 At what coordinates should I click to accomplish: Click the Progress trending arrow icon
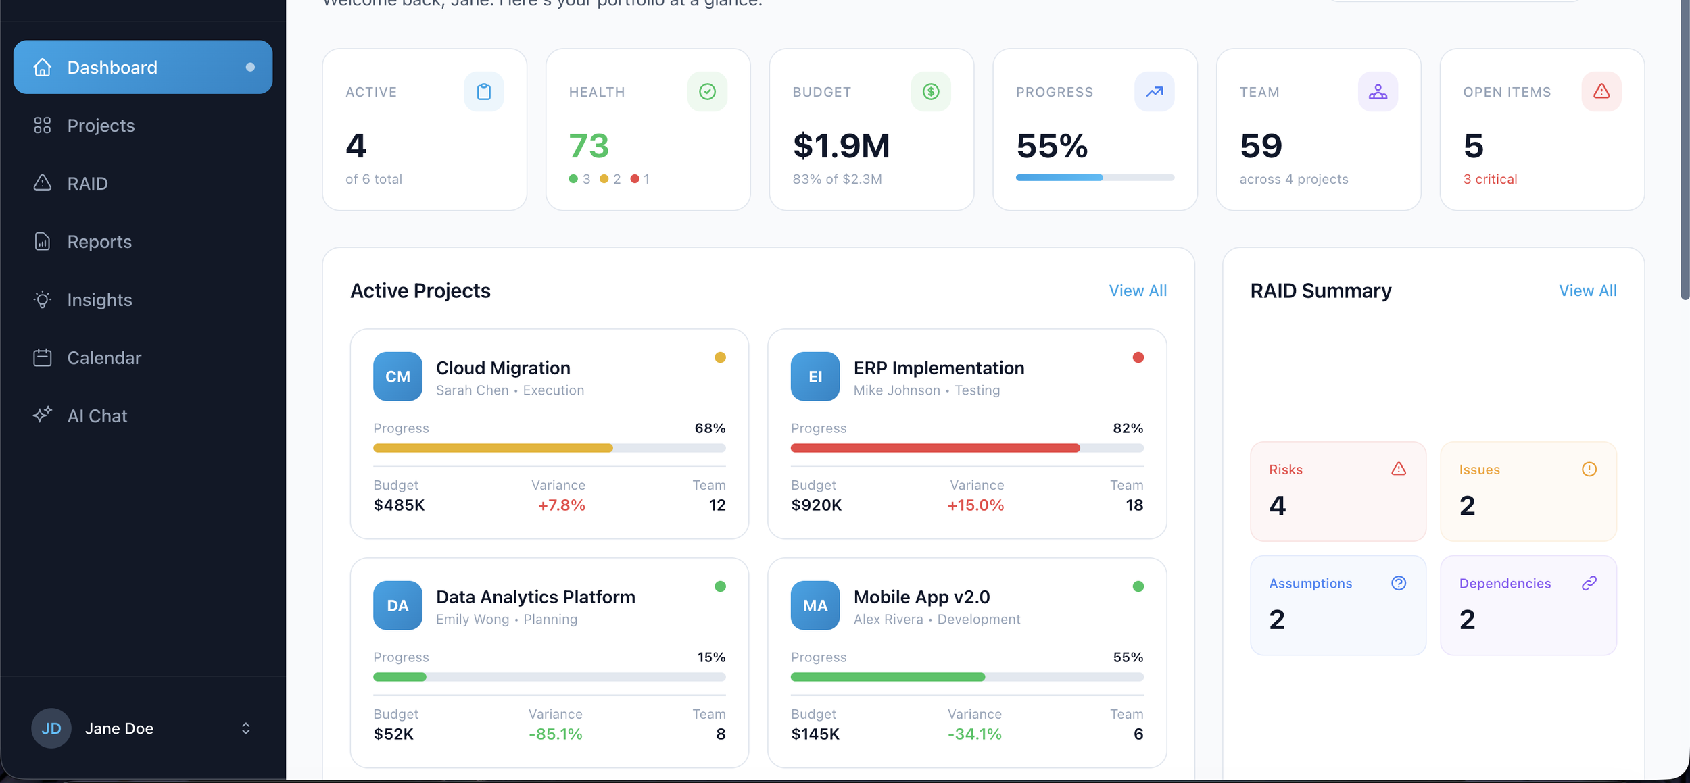point(1154,91)
